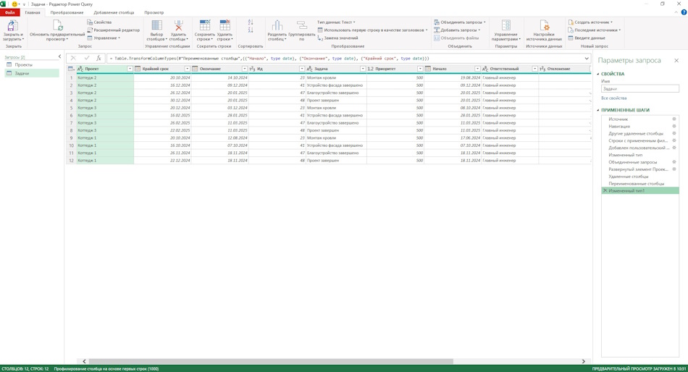Open settings gear for Навигация step
688x372 pixels.
[674, 126]
